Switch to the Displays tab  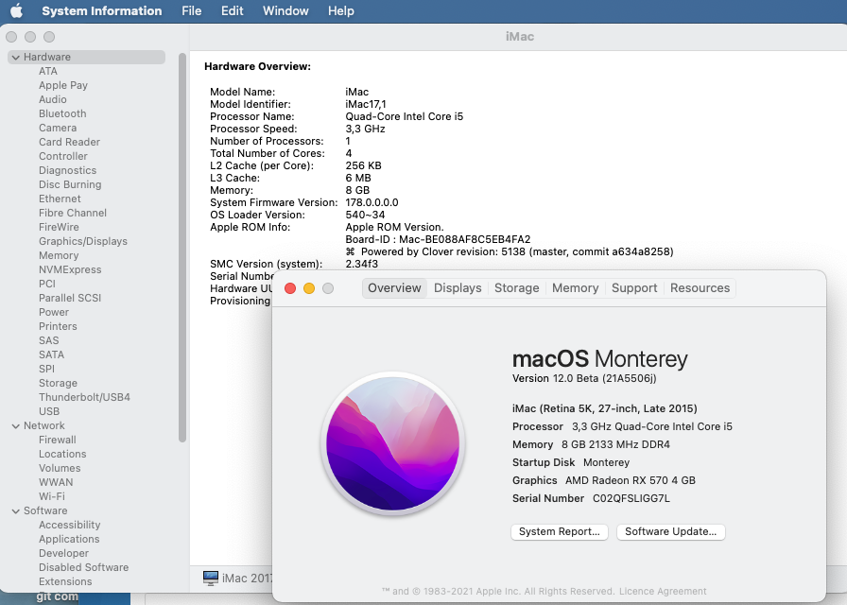pyautogui.click(x=458, y=288)
